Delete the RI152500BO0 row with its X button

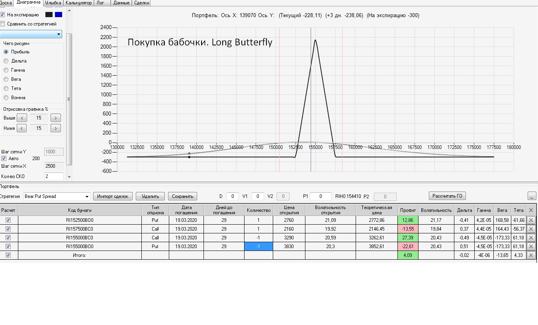[x=531, y=220]
